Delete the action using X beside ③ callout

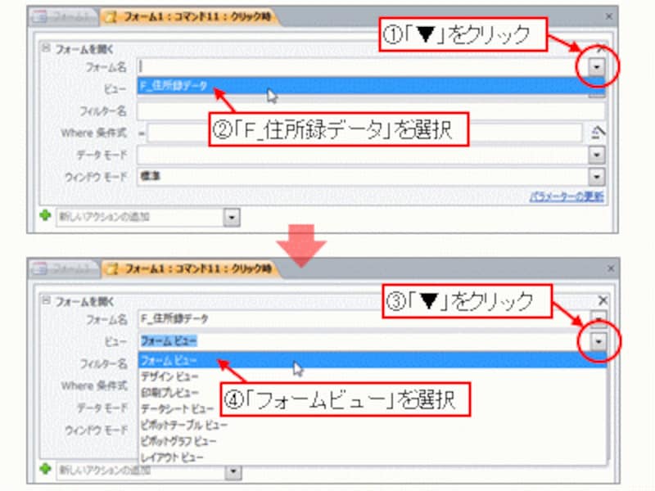coord(603,300)
